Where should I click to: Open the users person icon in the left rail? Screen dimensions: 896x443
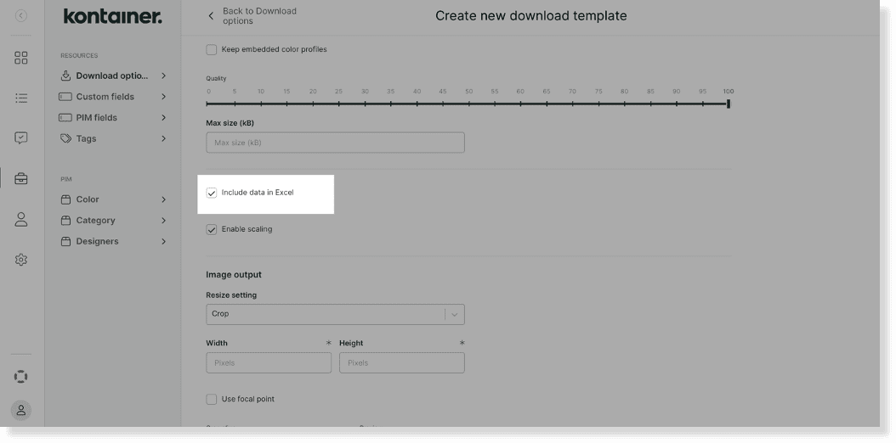21,219
